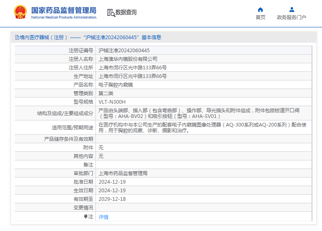Open the 数据查询 search icon
Viewport: 322px width, 231px height.
[111, 13]
